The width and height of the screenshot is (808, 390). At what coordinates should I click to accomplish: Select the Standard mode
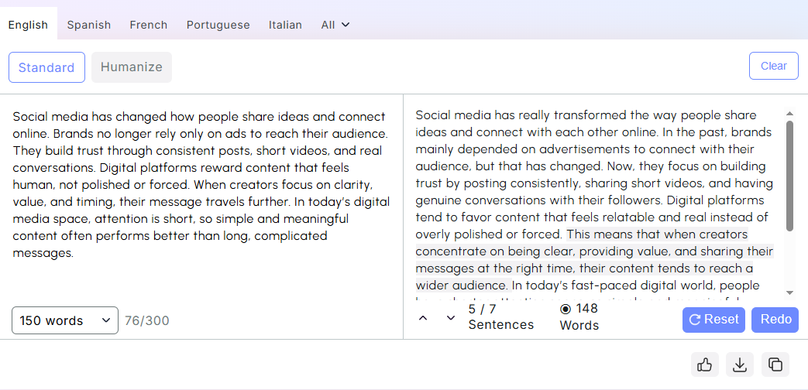(46, 67)
